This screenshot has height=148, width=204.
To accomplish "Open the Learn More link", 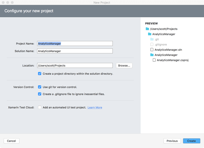I will pos(95,108).
